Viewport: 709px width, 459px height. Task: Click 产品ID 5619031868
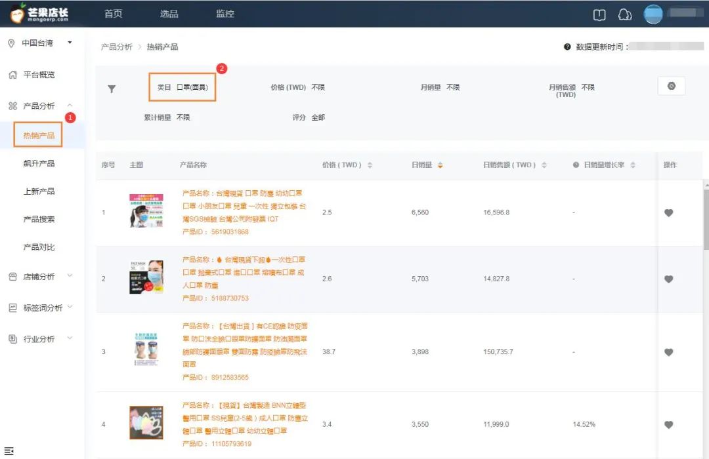(215, 231)
